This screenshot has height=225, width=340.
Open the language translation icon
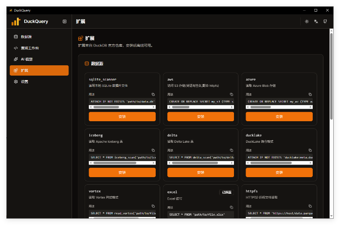click(316, 21)
